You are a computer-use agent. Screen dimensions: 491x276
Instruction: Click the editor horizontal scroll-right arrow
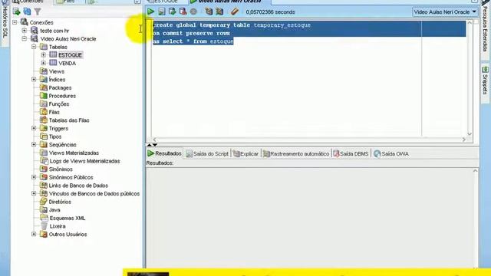click(x=463, y=140)
